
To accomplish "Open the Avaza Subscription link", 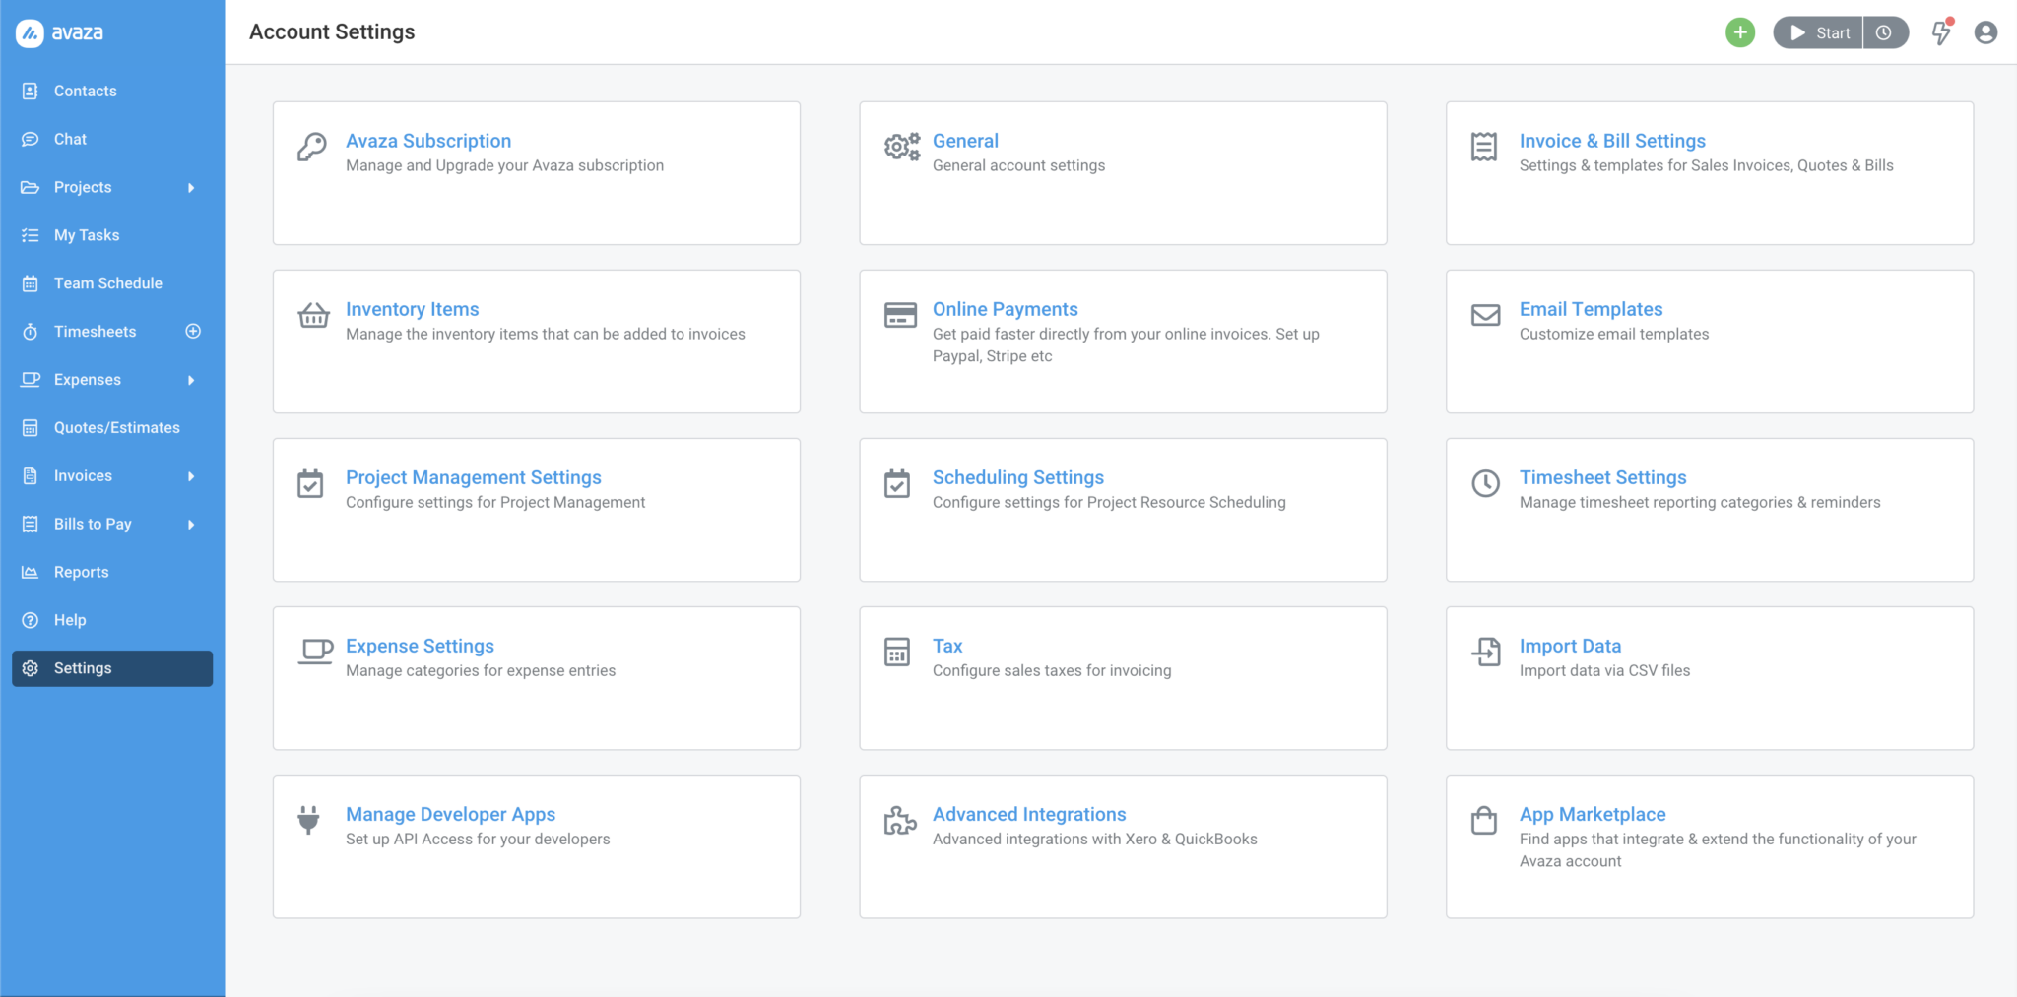I will (x=428, y=141).
